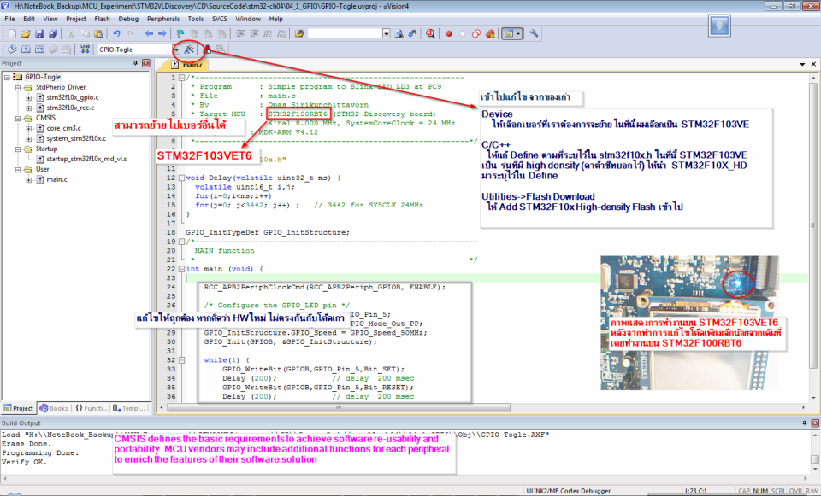Click into the find text input field
Screen dimensions: 821x496
pyautogui.click(x=345, y=34)
